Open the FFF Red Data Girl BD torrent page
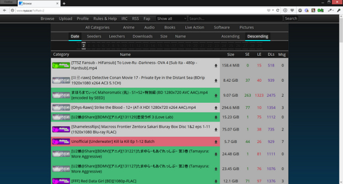Image resolution: width=343 pixels, height=184 pixels. tap(104, 181)
